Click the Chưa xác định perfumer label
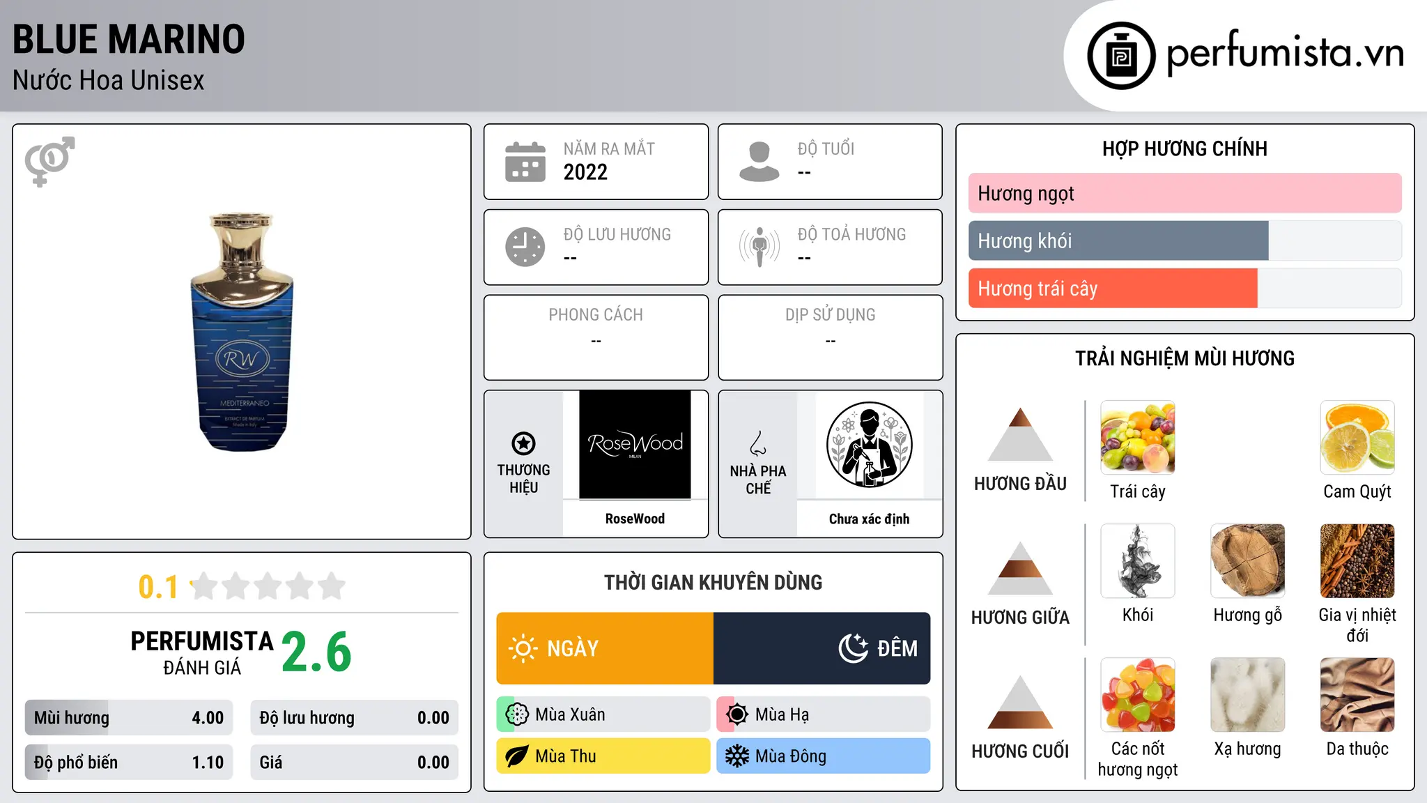 tap(869, 519)
